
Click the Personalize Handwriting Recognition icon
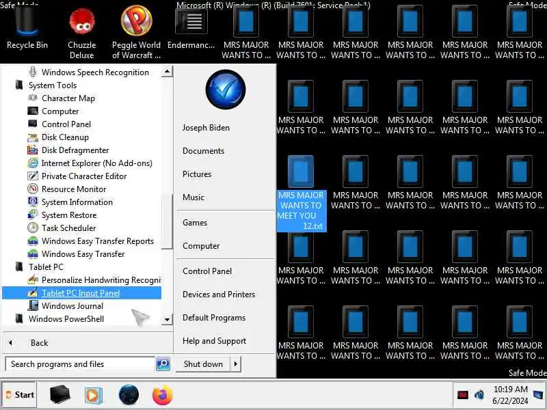click(x=33, y=279)
